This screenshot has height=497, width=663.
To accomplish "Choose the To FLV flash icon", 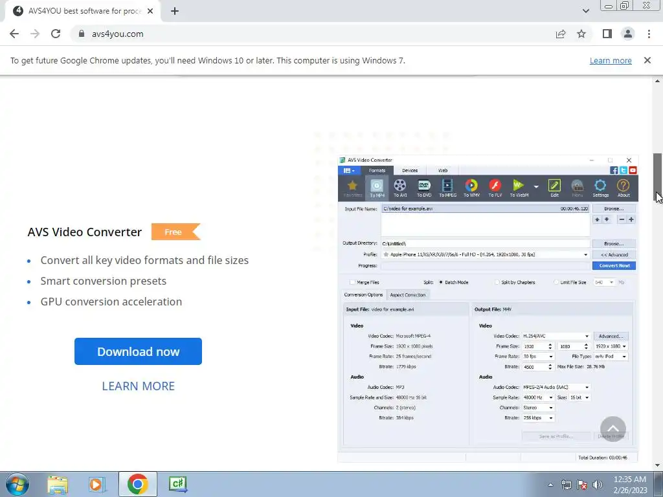I will pos(495,188).
